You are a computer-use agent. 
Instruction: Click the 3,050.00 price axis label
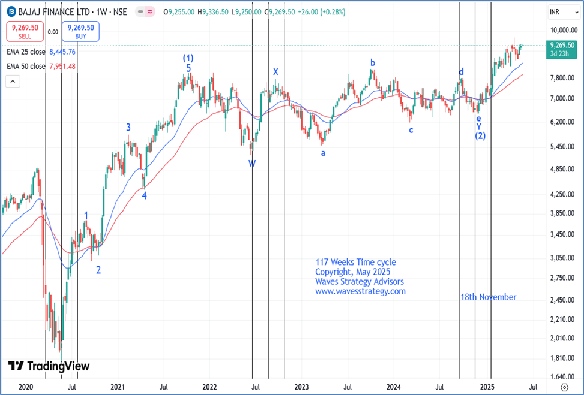point(562,258)
